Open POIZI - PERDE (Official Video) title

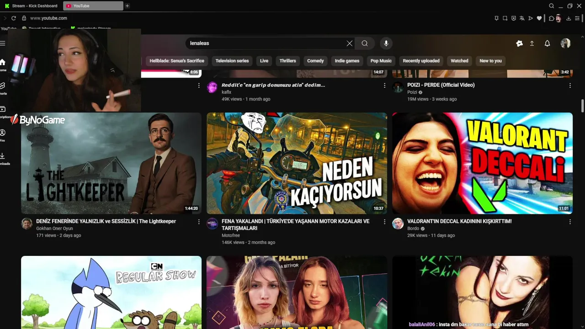(x=441, y=85)
